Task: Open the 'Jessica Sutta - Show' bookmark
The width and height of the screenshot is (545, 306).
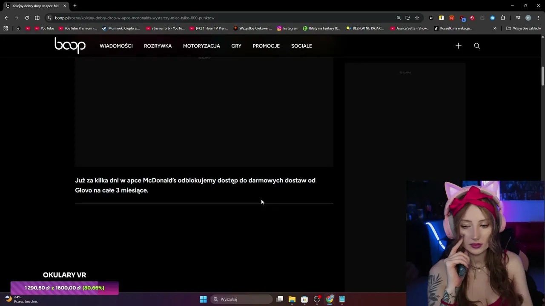Action: click(x=410, y=28)
